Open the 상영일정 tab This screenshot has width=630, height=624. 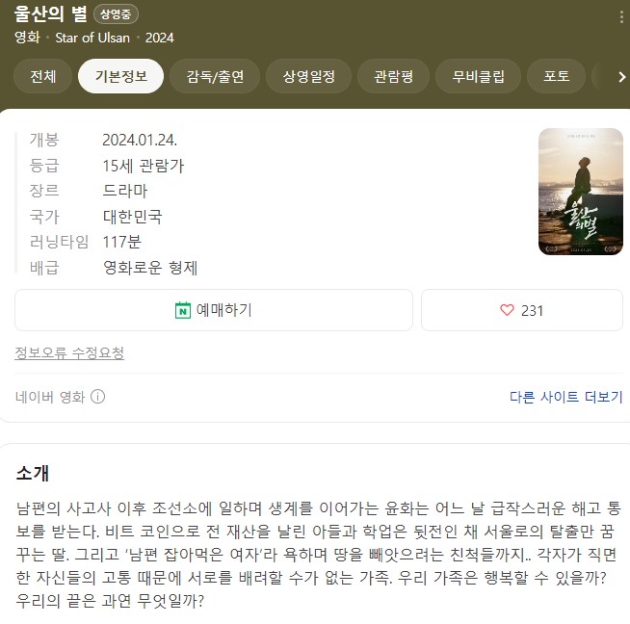[x=308, y=76]
